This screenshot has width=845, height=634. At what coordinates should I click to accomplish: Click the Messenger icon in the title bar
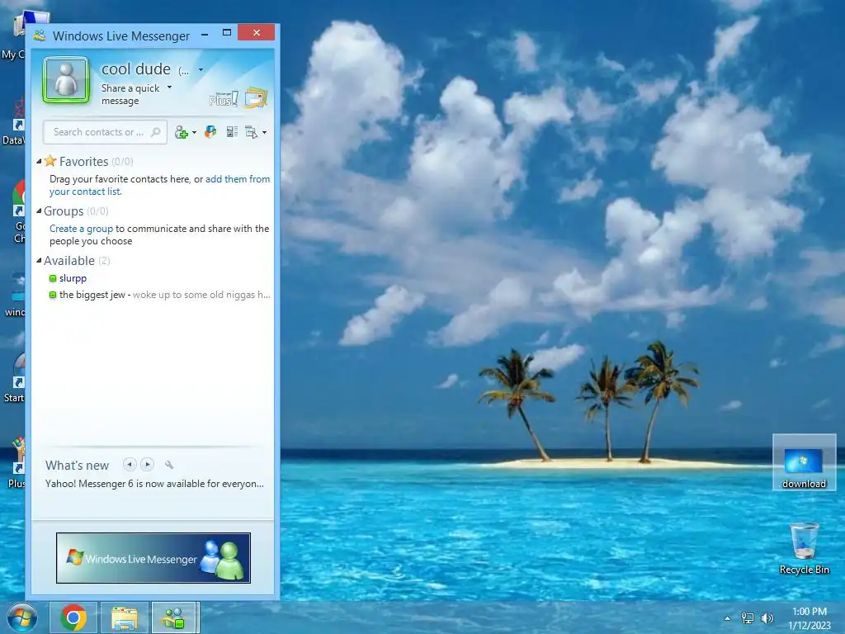click(x=40, y=35)
